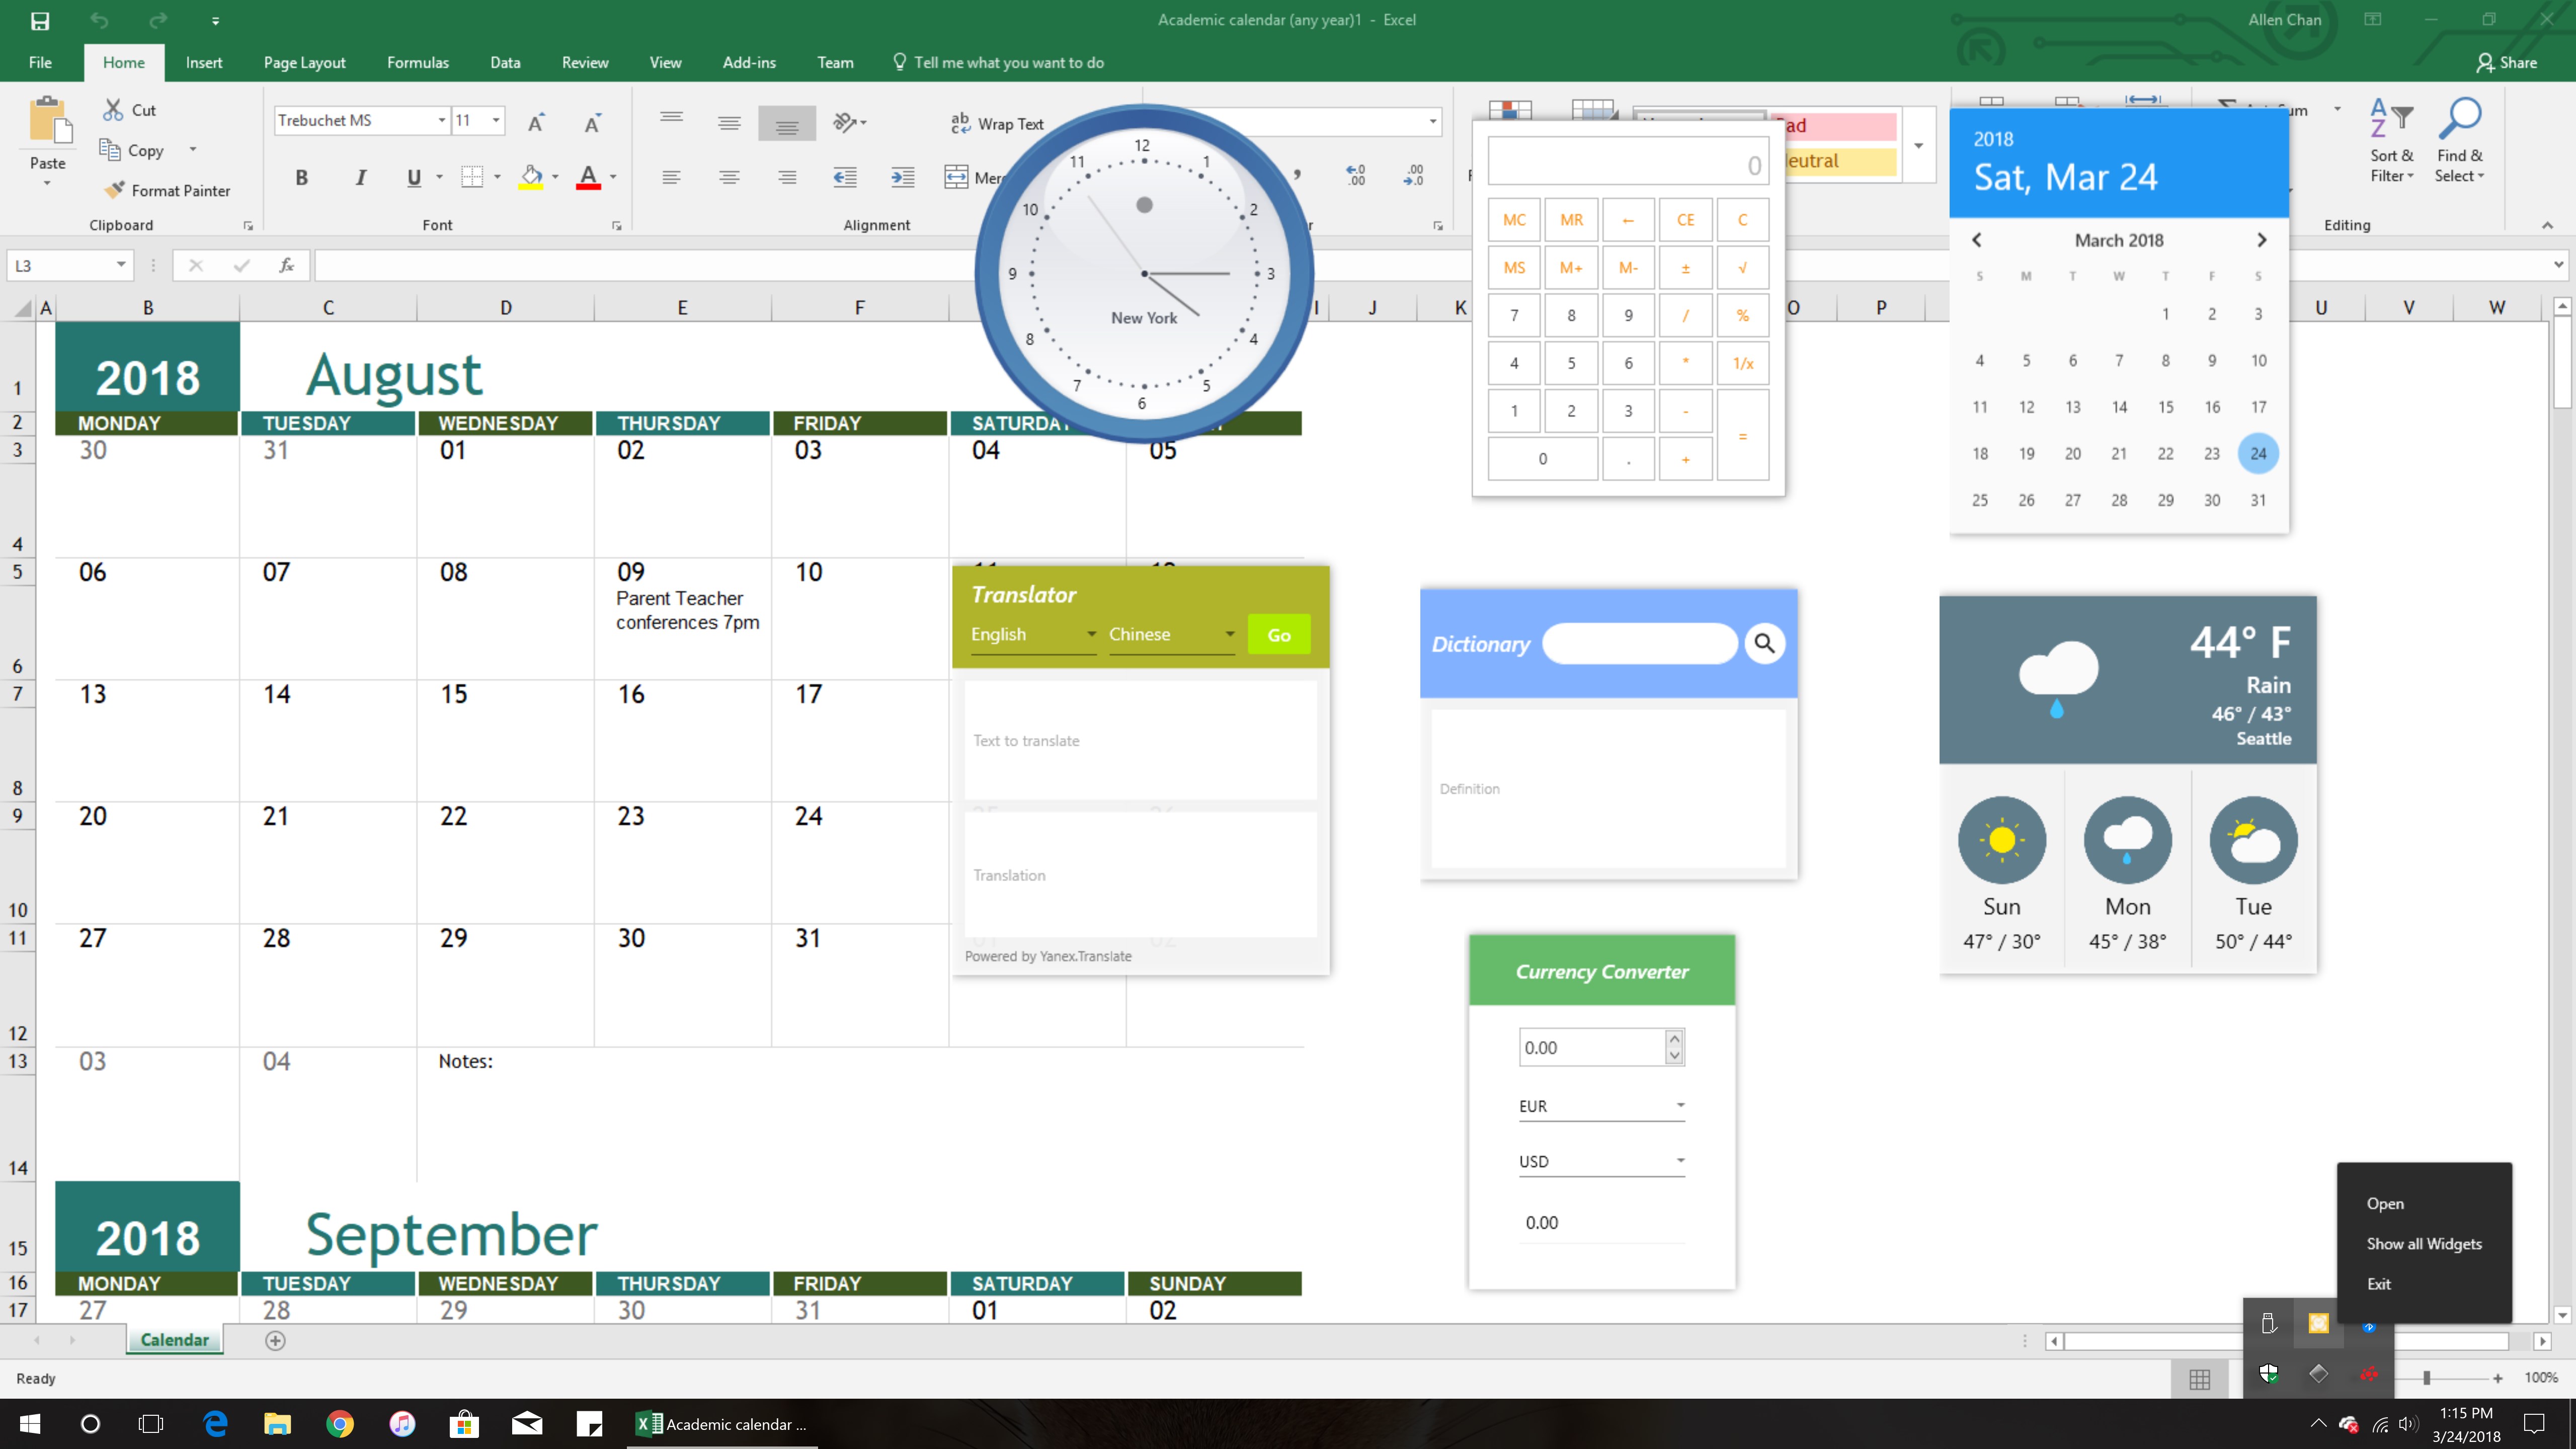Toggle Italic formatting
Screen dimensions: 2576x1449
point(360,177)
